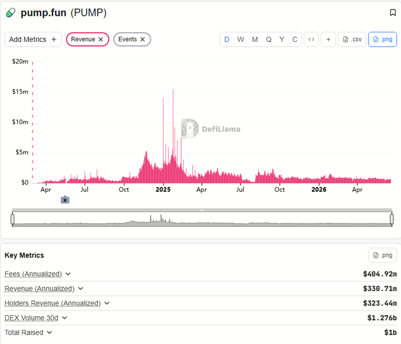The image size is (401, 344).
Task: Toggle the Revenue metric pill
Action: point(87,40)
